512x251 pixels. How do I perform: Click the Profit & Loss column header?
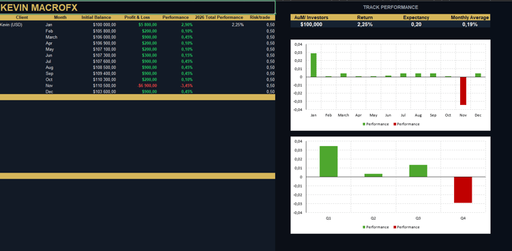[137, 18]
